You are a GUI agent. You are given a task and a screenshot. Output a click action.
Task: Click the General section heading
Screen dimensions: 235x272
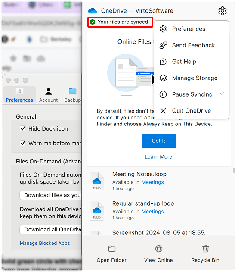(x=26, y=116)
